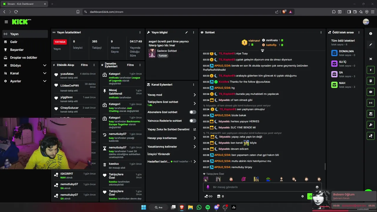Collapse chat leaderboard with the arrow icon

point(262,51)
